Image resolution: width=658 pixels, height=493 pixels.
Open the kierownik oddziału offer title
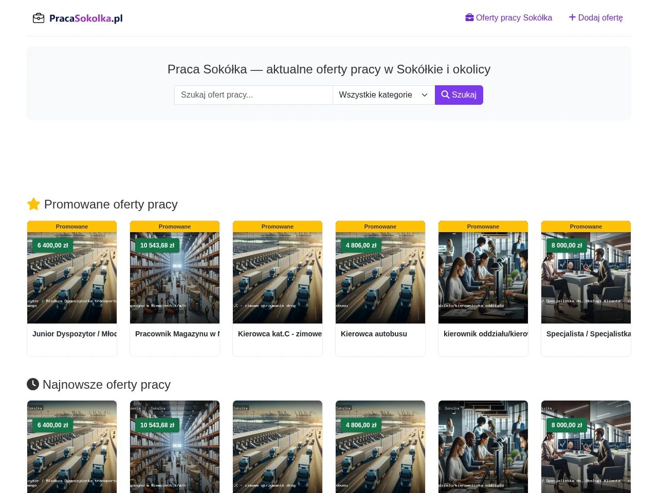click(x=486, y=334)
